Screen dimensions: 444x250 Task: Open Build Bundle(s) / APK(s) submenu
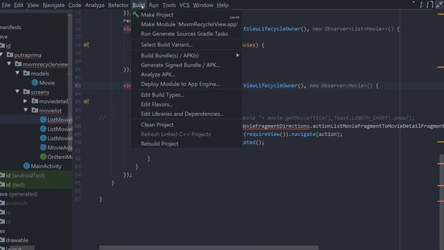187,56
